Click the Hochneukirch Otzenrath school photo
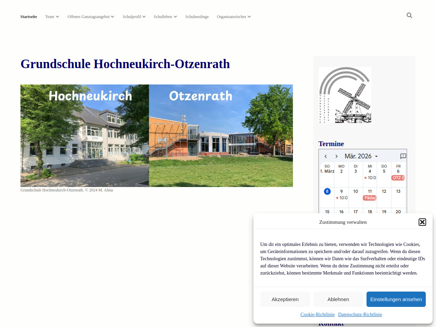 point(157,136)
